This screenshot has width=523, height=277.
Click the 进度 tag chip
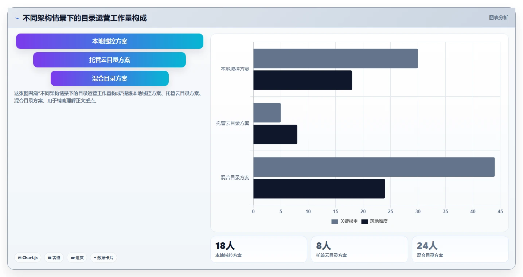click(77, 258)
